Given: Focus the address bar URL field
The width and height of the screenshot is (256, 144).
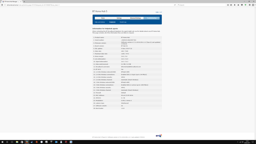Looking at the screenshot, I should (90, 5).
